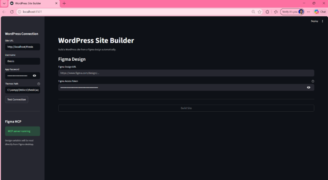The image size is (328, 180).
Task: Open the favorites list icon
Action: (x=276, y=12)
